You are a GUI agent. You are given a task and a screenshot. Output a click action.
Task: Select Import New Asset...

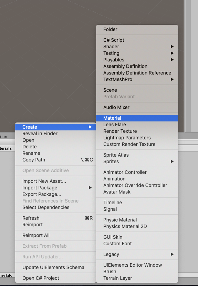(x=55, y=181)
